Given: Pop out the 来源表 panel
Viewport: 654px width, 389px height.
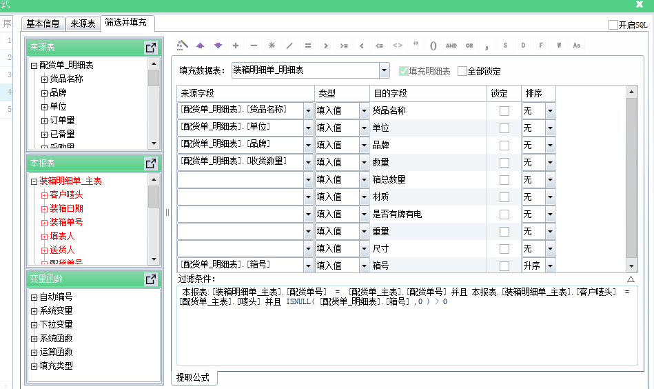Looking at the screenshot, I should pyautogui.click(x=151, y=47).
